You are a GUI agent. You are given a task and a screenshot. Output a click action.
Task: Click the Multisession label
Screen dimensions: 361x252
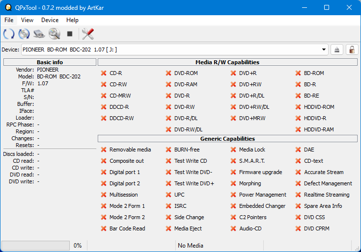click(x=124, y=195)
